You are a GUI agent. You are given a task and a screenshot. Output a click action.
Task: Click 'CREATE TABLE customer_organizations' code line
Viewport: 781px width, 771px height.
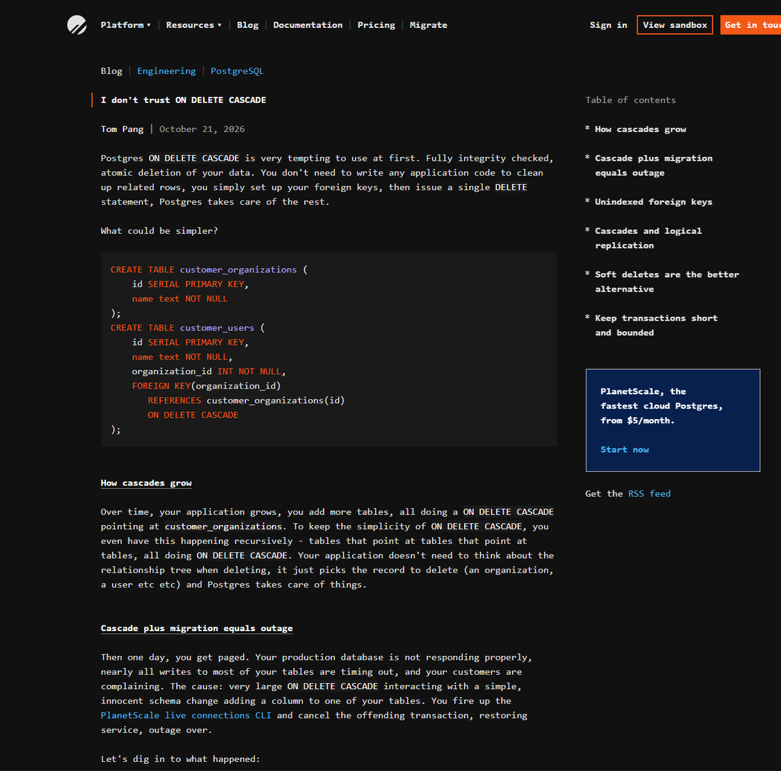(x=209, y=269)
